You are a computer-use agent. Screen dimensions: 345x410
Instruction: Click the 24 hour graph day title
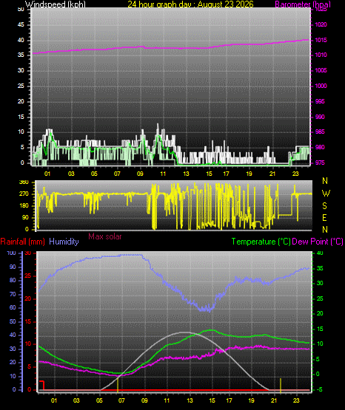tap(190, 4)
